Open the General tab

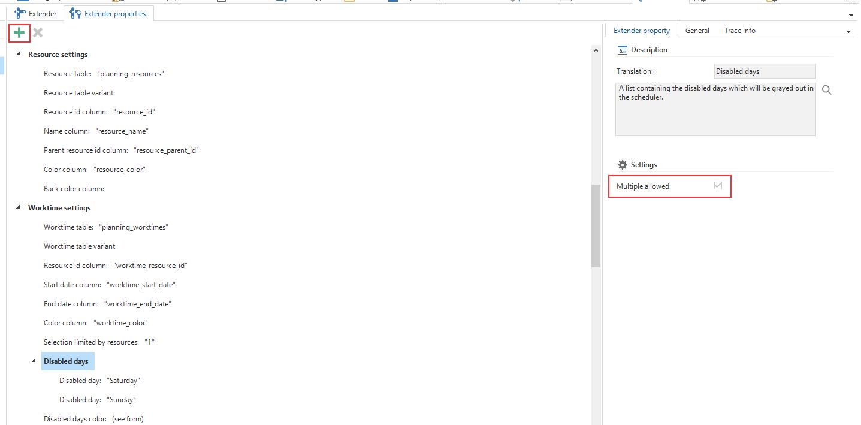tap(697, 31)
